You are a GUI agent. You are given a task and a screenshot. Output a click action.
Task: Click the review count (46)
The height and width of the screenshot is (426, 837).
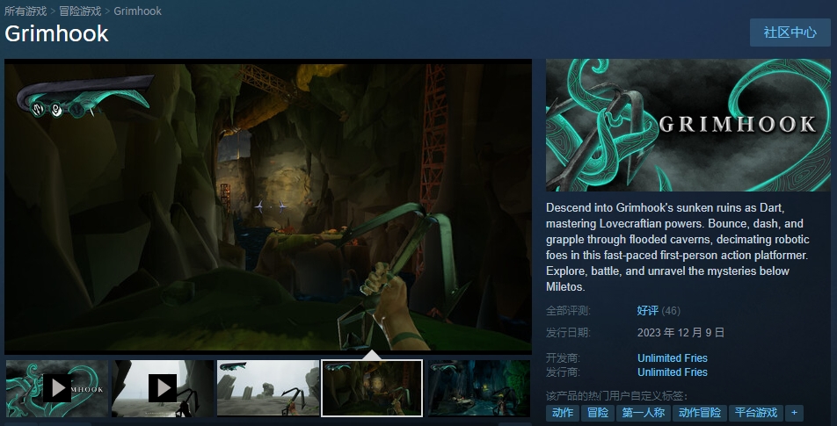coord(671,310)
